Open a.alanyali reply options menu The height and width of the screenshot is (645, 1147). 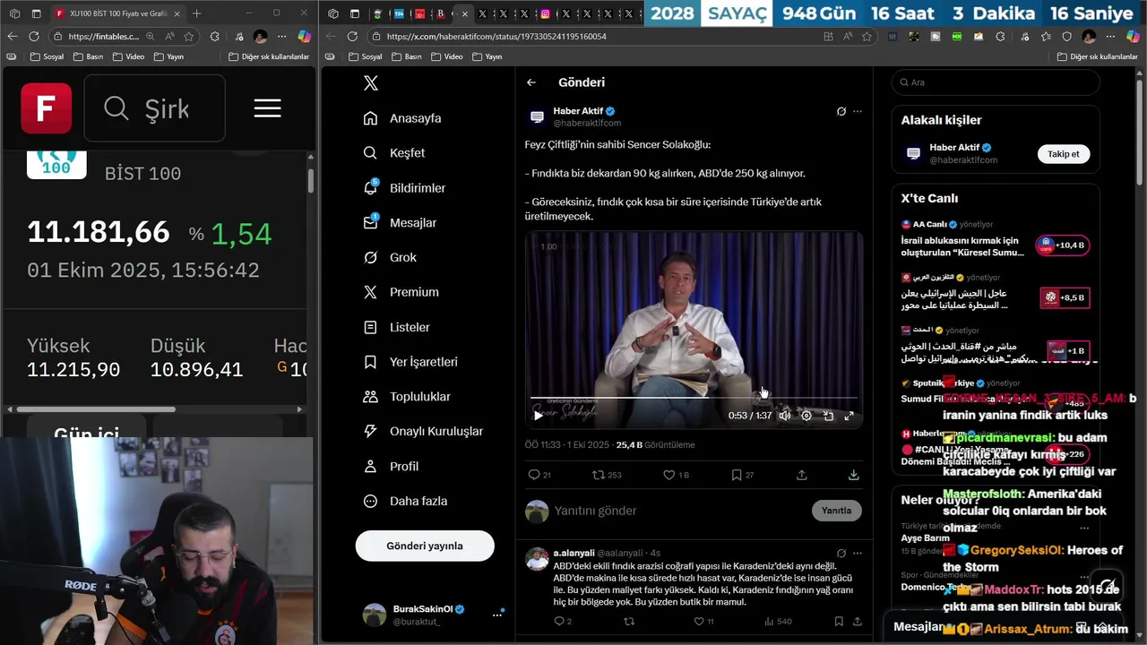tap(858, 554)
